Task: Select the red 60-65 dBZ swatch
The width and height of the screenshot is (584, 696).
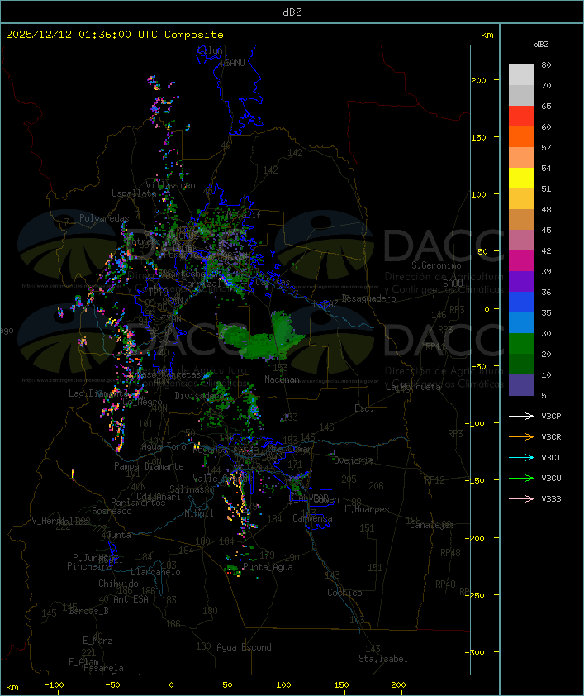Action: coord(521,117)
